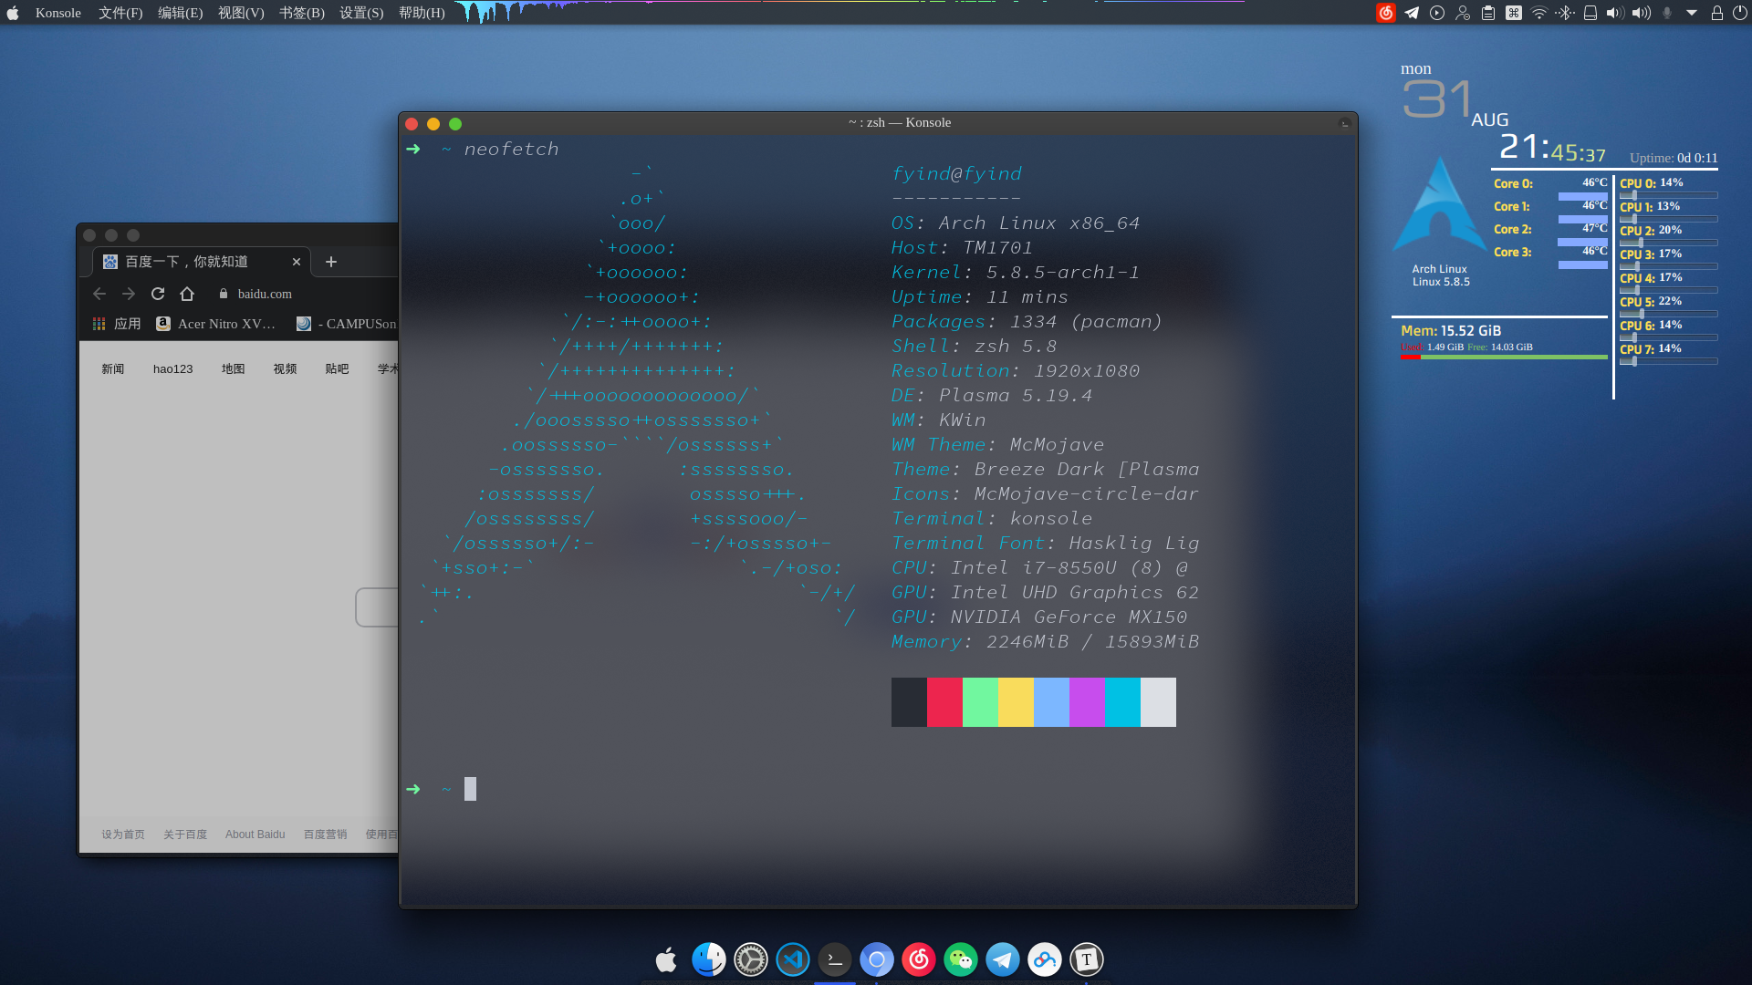This screenshot has height=985, width=1752.
Task: Click the yellow swatch in neofetch palette
Action: 1016,702
